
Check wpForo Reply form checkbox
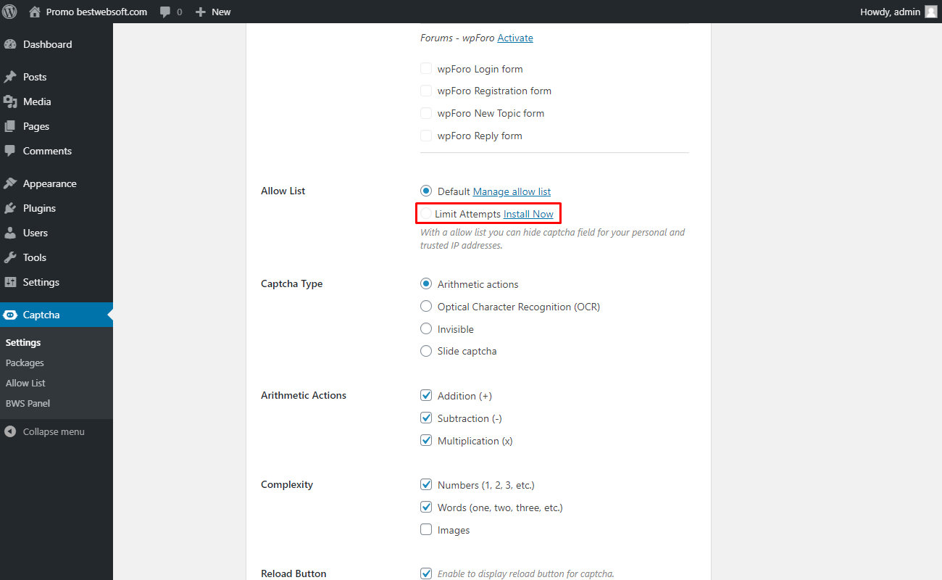426,136
